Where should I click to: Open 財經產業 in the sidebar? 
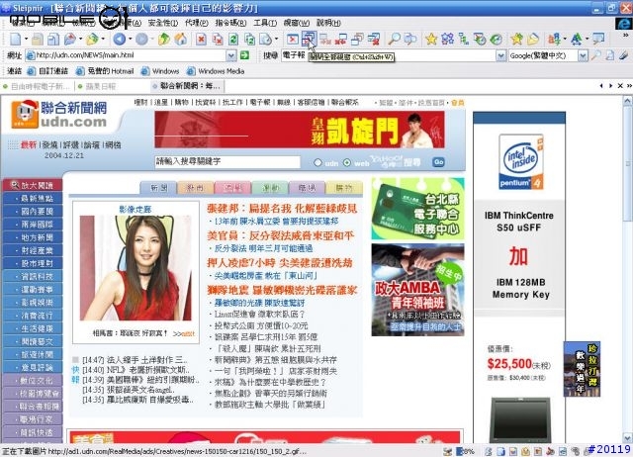click(33, 250)
